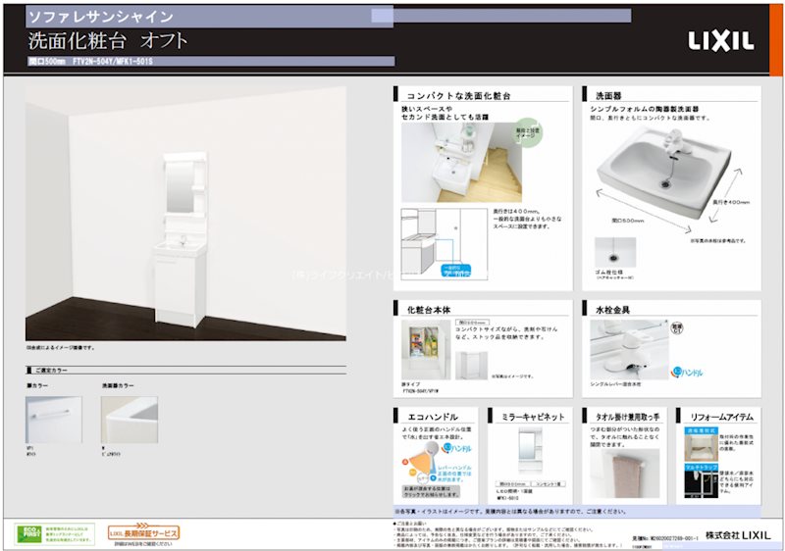Open the ゴム栓仕様 drain plug photo
The image size is (785, 551).
(615, 253)
